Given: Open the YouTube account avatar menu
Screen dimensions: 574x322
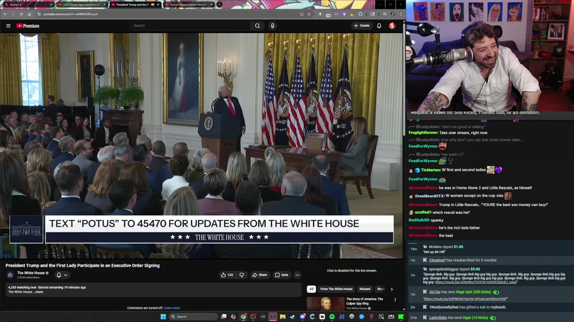Looking at the screenshot, I should click(392, 25).
